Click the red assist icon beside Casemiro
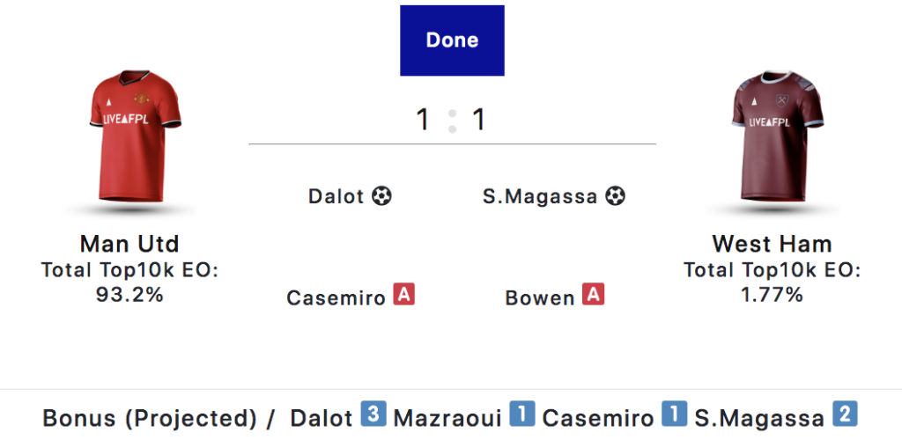Viewport: 902px width, 440px height. (403, 295)
